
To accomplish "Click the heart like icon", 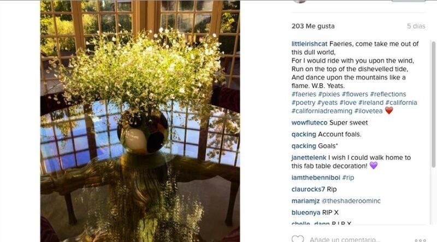I will pyautogui.click(x=298, y=239).
